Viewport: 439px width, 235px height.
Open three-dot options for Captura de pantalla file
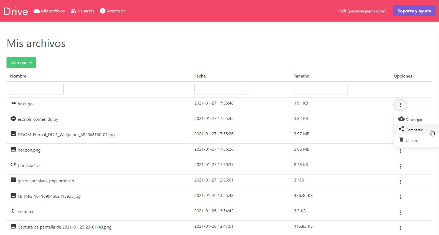click(400, 228)
